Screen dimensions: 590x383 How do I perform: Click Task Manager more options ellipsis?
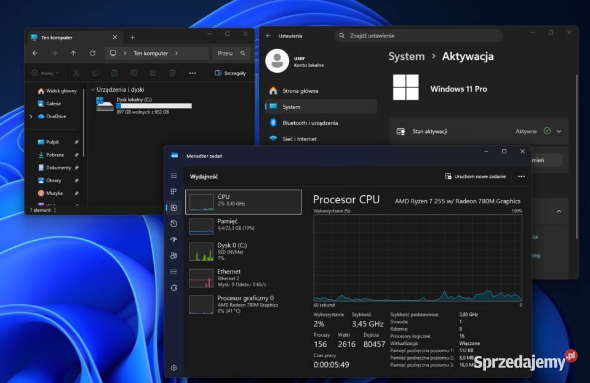(x=521, y=176)
